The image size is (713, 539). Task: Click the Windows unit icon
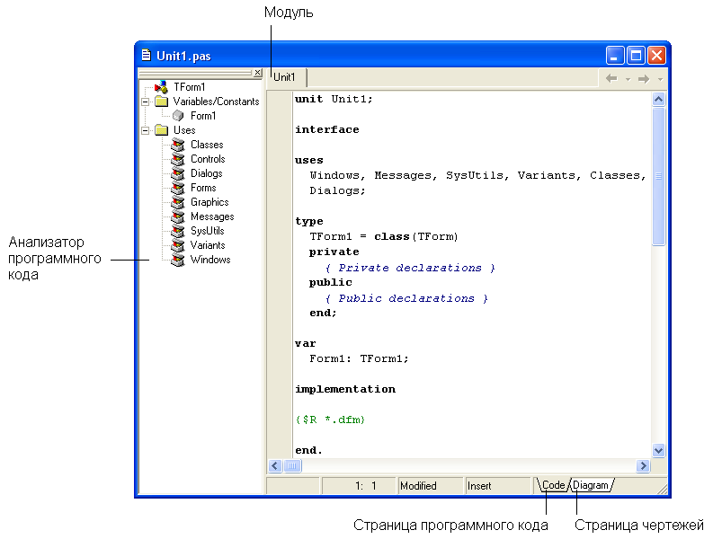[178, 260]
